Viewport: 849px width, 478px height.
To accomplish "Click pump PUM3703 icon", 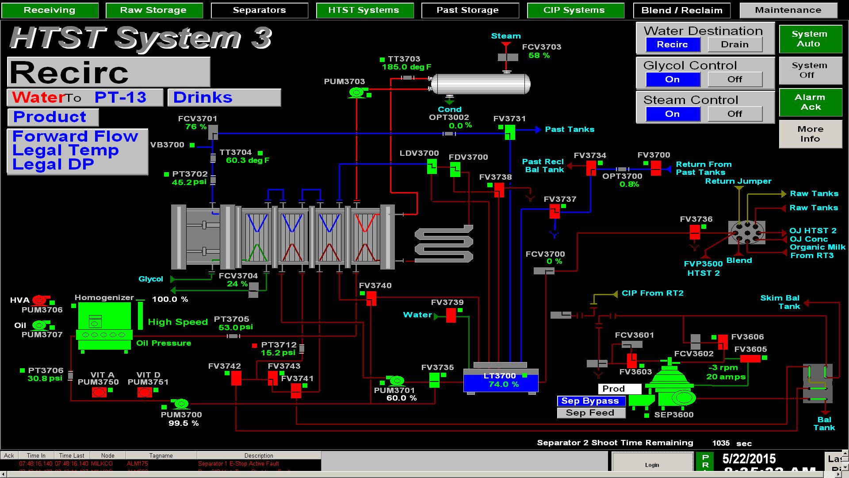I will pos(356,93).
